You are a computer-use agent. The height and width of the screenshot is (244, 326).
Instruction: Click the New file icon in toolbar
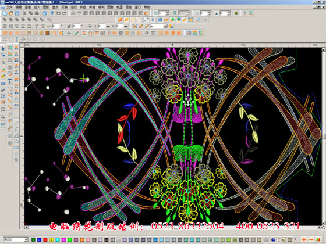pos(5,13)
